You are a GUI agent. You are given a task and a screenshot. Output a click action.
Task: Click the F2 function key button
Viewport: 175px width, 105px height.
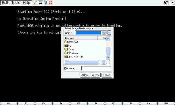[26, 104]
